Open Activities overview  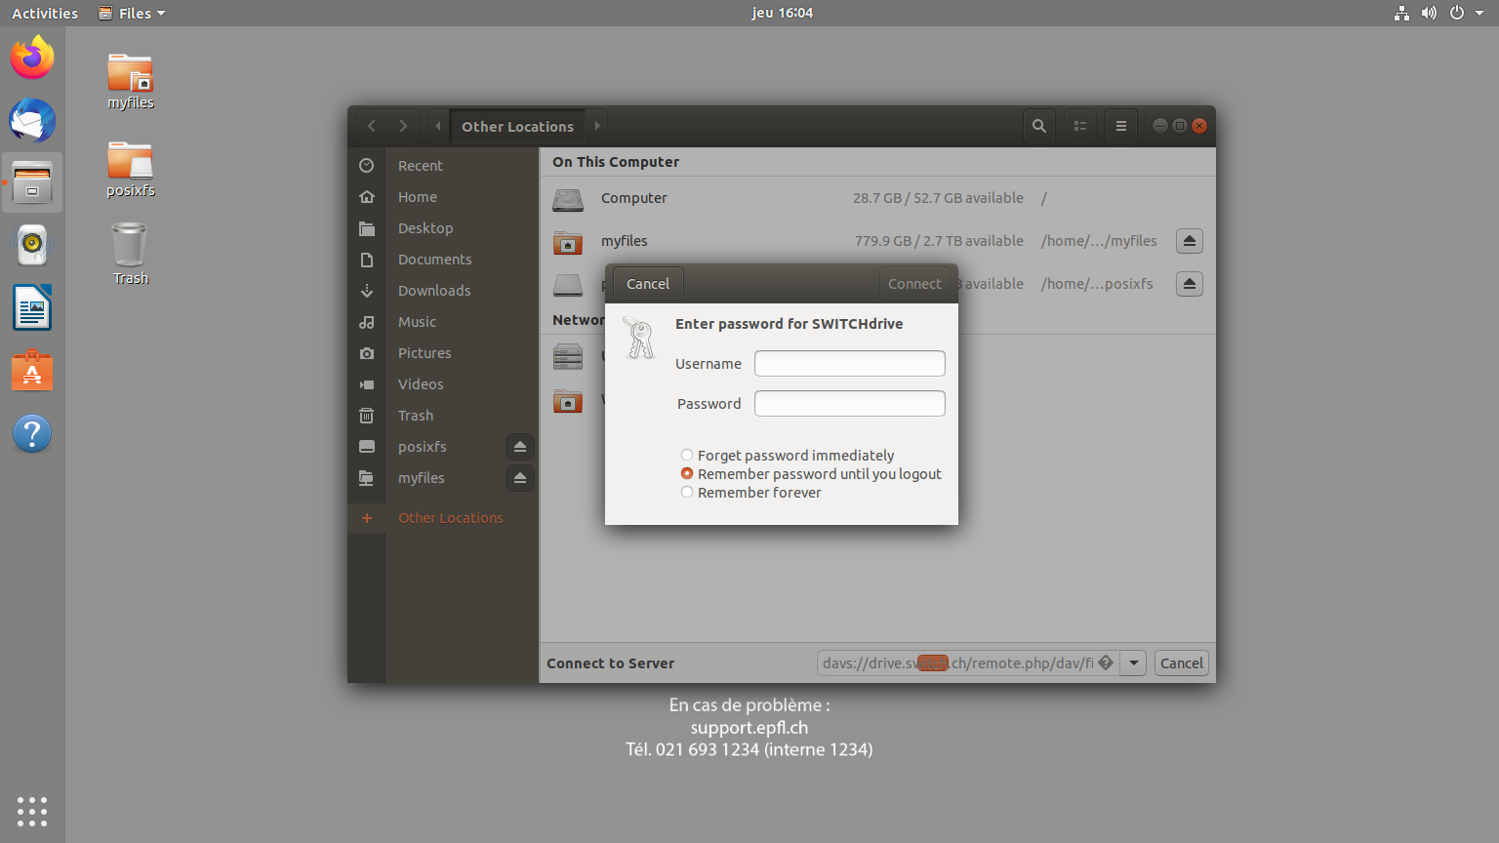point(45,13)
